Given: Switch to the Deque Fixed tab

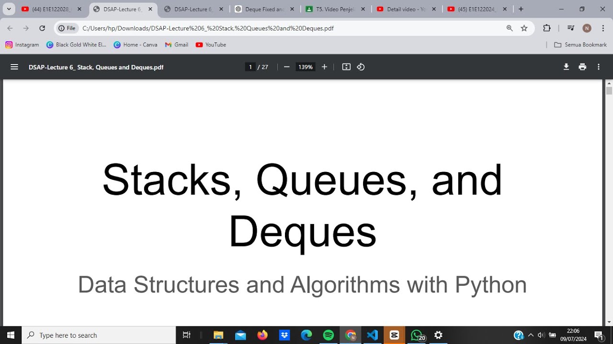Looking at the screenshot, I should point(265,9).
